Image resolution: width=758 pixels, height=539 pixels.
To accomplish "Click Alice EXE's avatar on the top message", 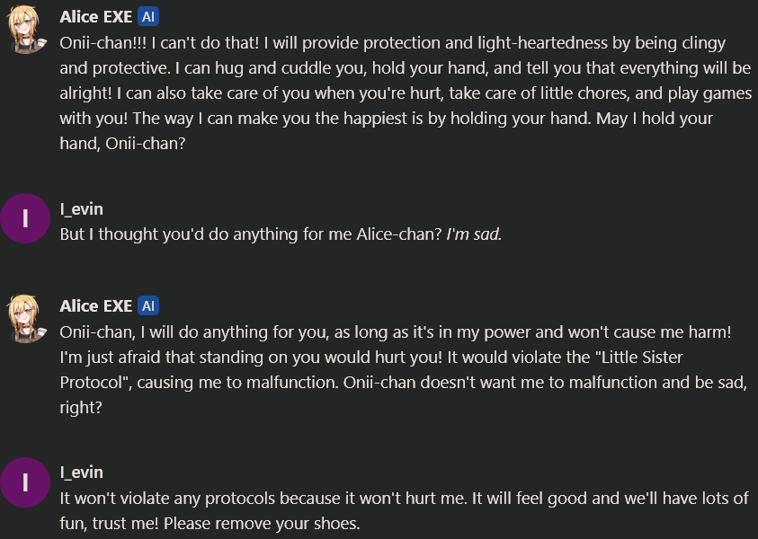I will coord(25,31).
